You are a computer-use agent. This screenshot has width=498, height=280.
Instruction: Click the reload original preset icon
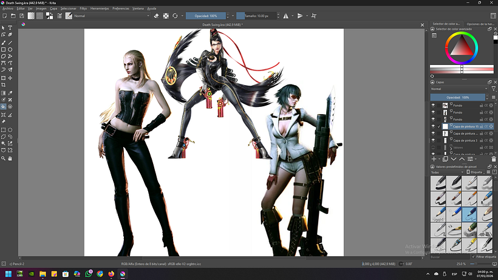point(175,16)
